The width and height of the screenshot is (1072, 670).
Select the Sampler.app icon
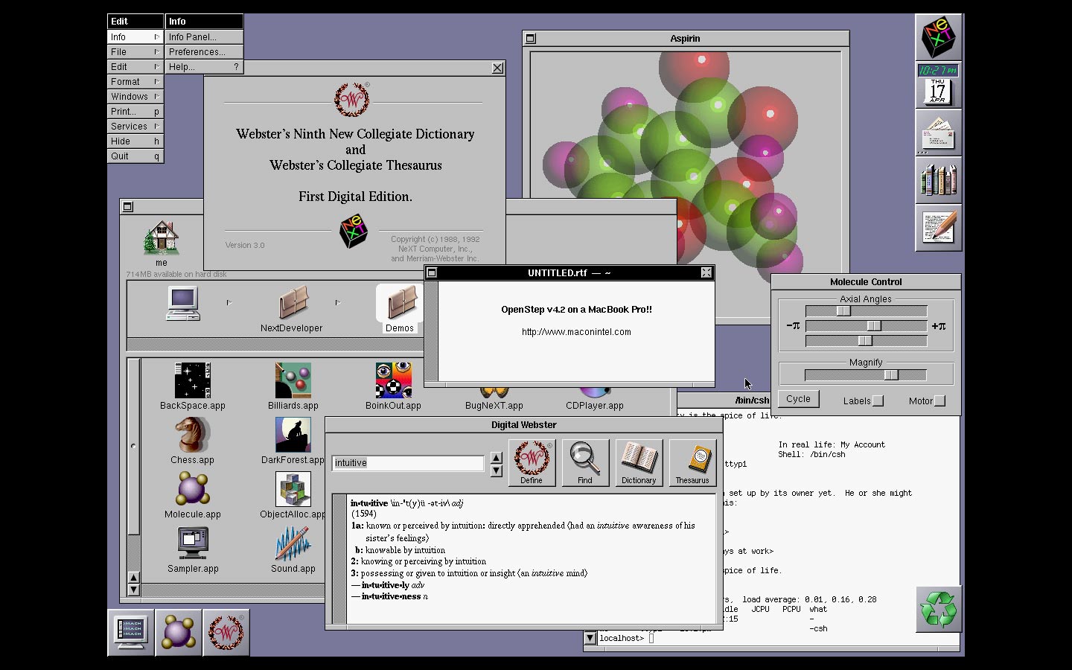[x=193, y=543]
